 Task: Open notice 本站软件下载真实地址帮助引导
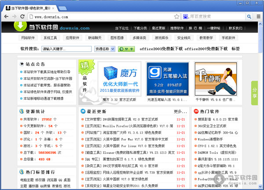click(x=47, y=72)
